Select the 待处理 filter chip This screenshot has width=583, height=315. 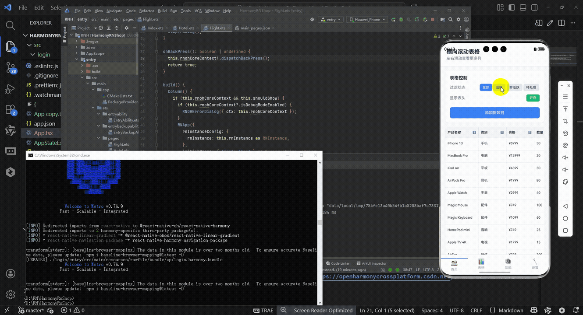pos(531,87)
